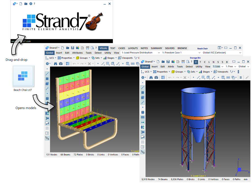Screen dimensions: 252x183
Task: Click the save icon in Storage Bin window
Action: point(168,62)
